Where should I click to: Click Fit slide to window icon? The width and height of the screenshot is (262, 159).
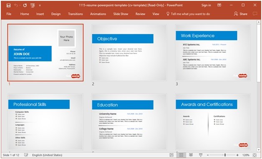coord(254,155)
